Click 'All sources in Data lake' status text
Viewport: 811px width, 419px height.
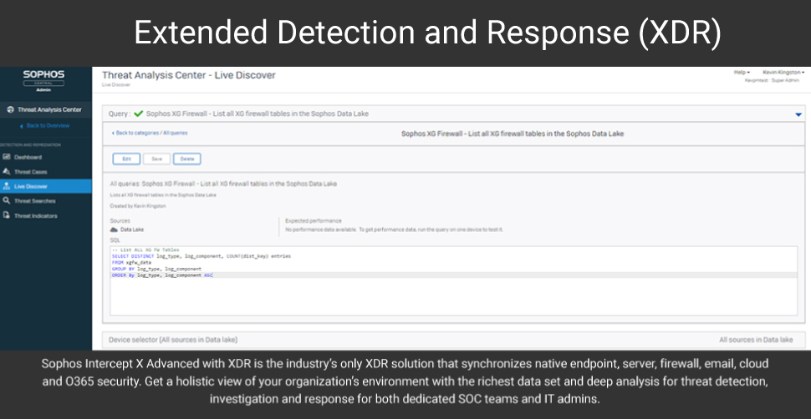(756, 340)
